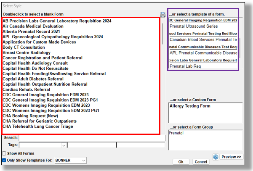Select Capital Health Do Not Resuscitate

pyautogui.click(x=35, y=68)
